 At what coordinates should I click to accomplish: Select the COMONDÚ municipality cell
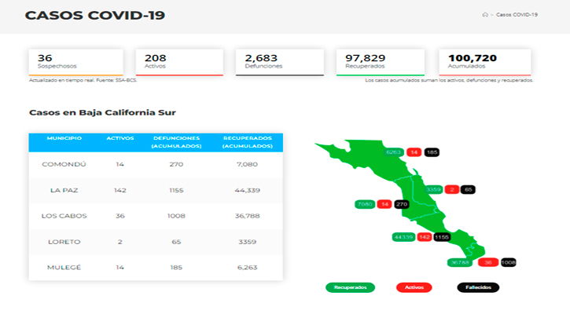[x=64, y=164]
